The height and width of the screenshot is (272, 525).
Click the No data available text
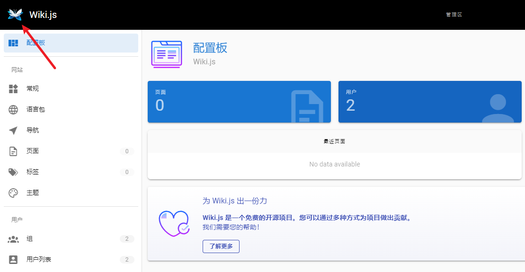coord(335,164)
